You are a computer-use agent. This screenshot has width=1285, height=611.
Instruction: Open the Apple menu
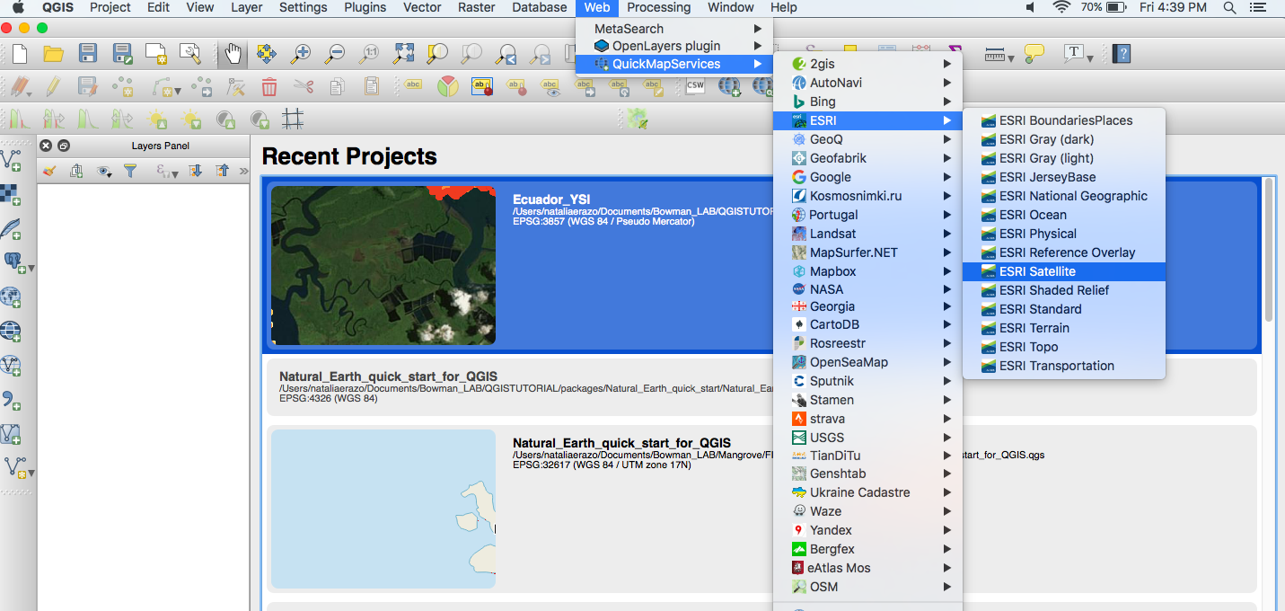(17, 7)
